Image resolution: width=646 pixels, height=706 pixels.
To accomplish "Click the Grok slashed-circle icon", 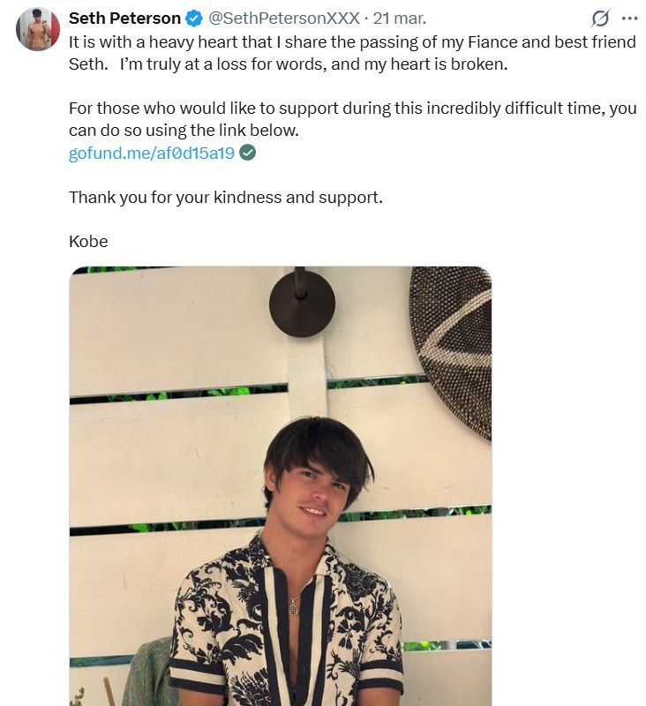I will pos(601,19).
